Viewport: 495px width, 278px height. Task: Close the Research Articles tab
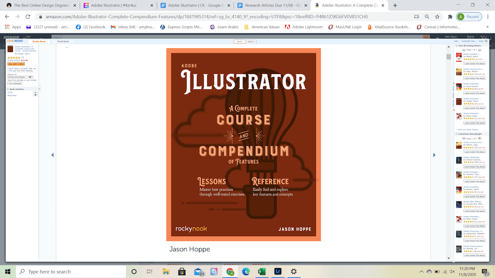coord(305,5)
